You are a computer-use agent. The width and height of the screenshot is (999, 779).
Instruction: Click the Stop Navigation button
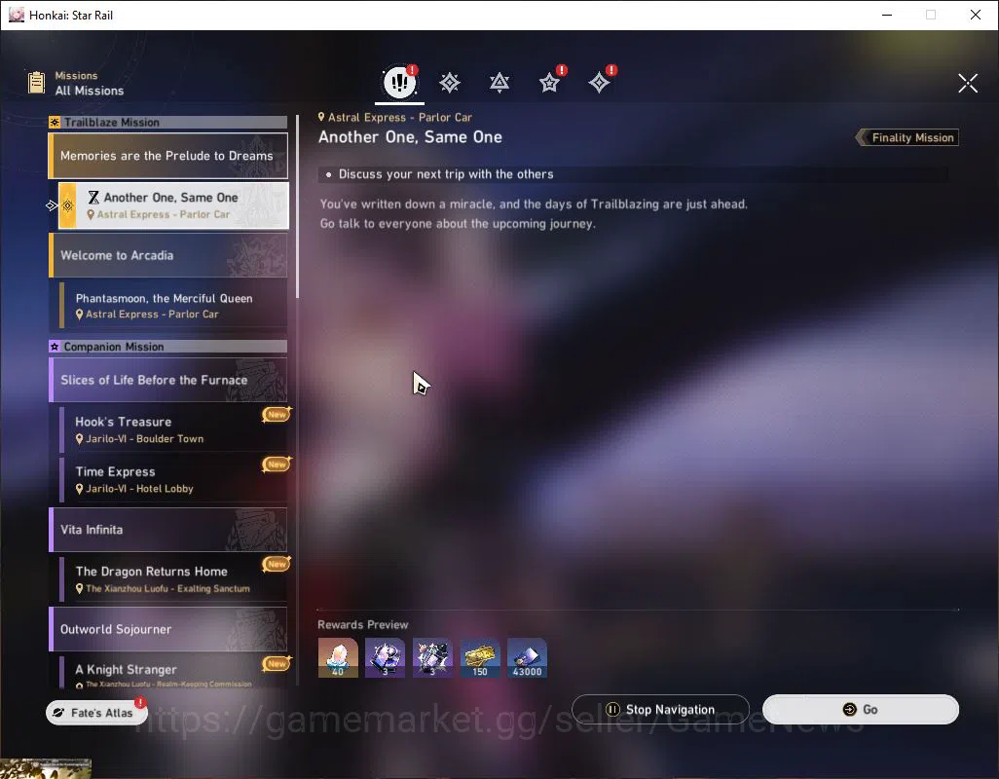coord(660,709)
